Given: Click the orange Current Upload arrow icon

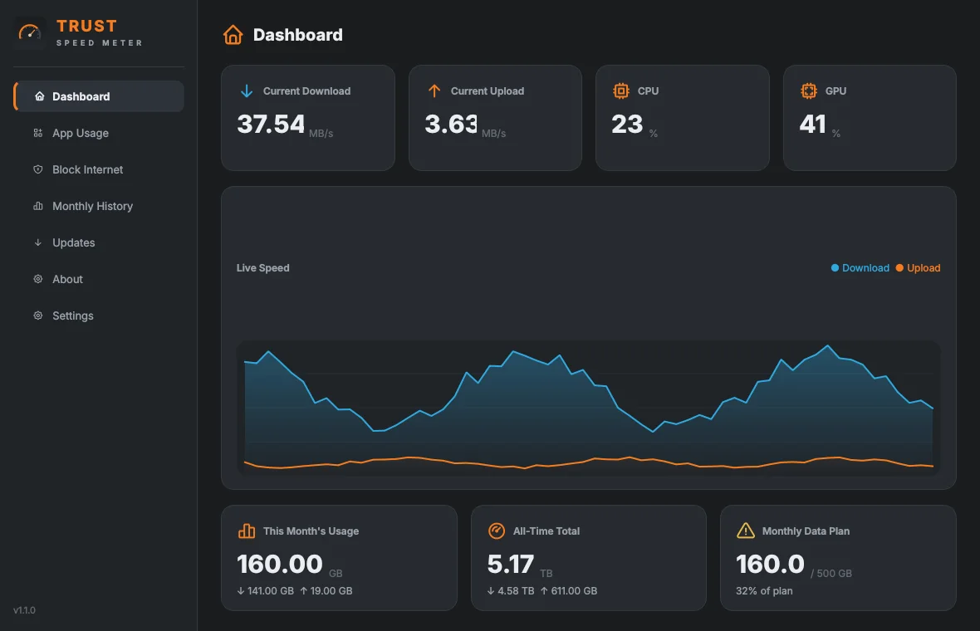Looking at the screenshot, I should tap(434, 91).
